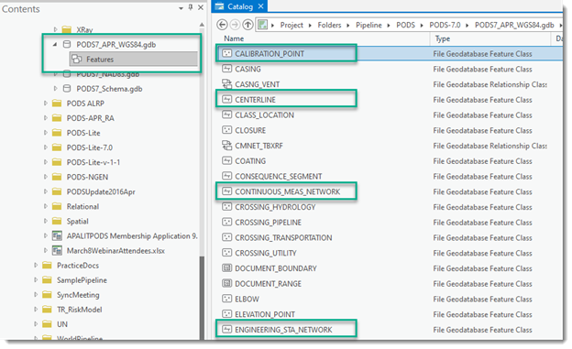The height and width of the screenshot is (349, 572).
Task: Click the March8WebinarAttendees.xlsx spreadsheet icon
Action: tap(57, 251)
